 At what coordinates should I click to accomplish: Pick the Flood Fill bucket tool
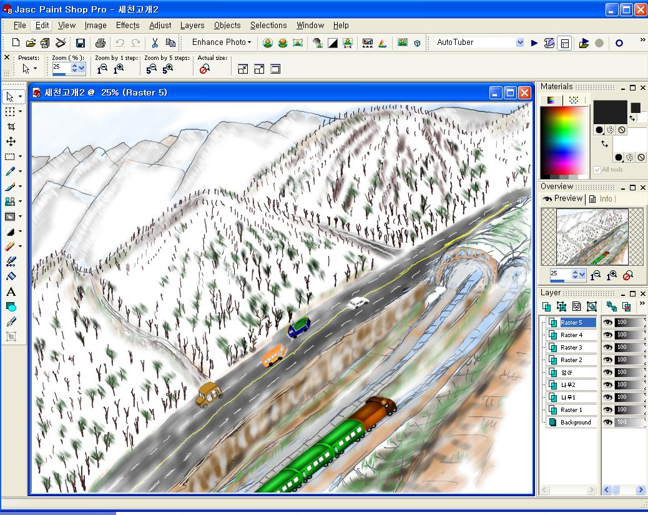click(11, 277)
